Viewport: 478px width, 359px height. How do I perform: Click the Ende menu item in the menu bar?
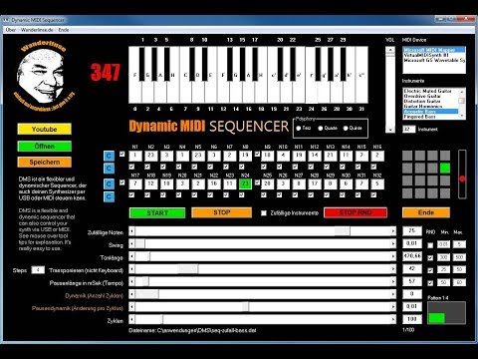(x=64, y=30)
